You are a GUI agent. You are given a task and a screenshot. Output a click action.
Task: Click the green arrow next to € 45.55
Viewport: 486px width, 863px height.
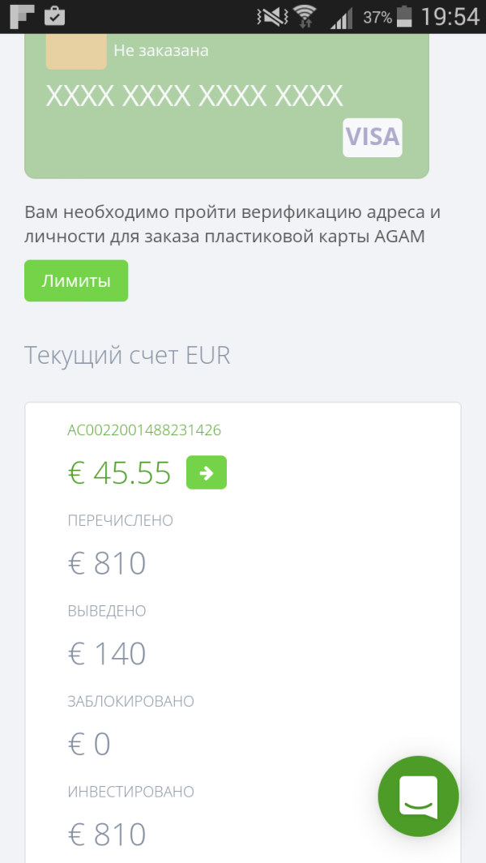pyautogui.click(x=207, y=473)
